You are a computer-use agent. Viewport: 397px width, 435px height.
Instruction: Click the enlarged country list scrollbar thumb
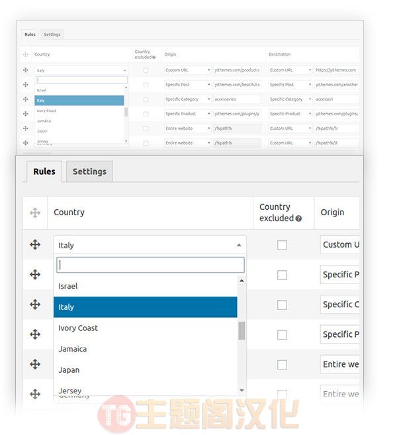[242, 330]
